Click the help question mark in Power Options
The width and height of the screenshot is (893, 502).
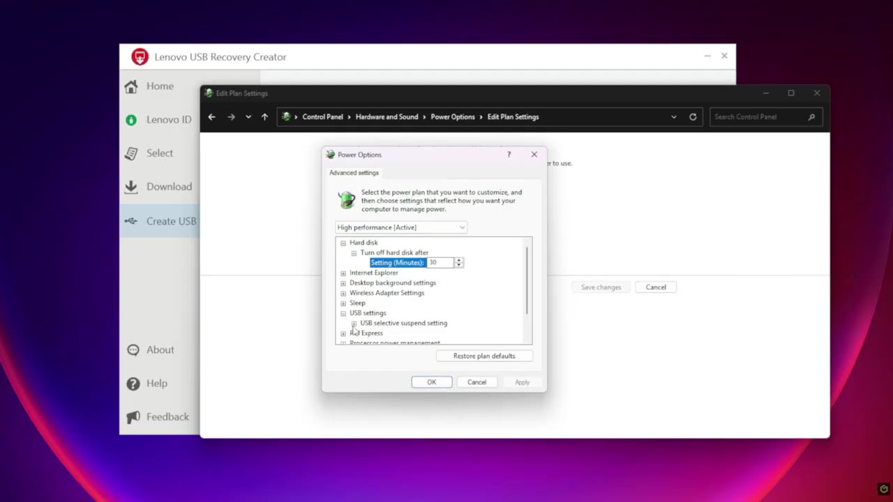pos(509,155)
